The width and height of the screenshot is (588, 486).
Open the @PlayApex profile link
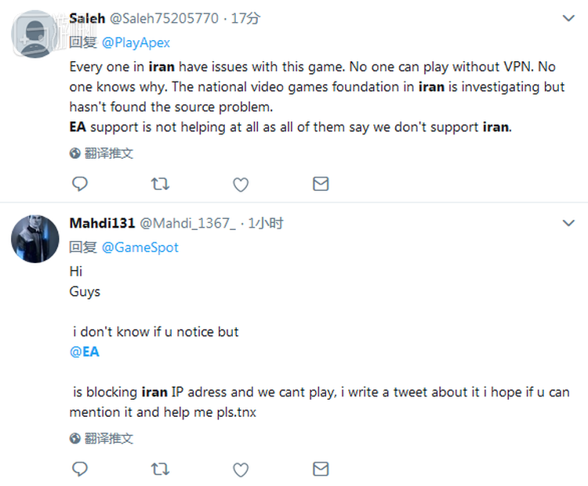tap(136, 42)
